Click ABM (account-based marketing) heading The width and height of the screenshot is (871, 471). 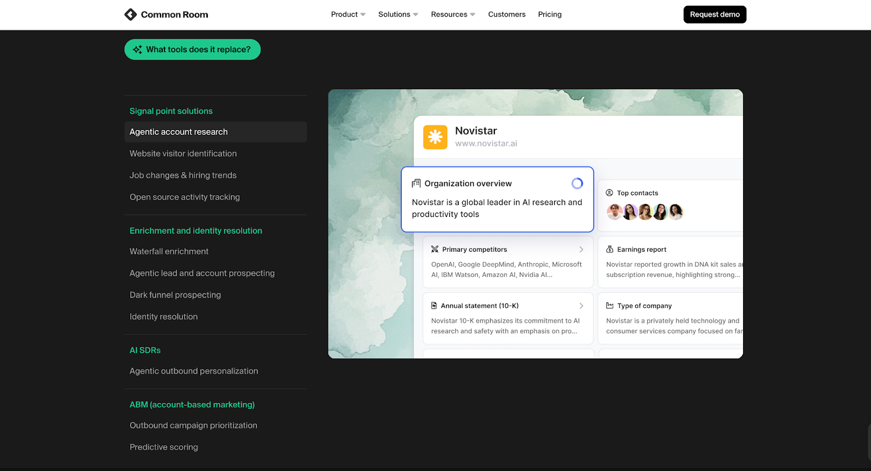192,405
